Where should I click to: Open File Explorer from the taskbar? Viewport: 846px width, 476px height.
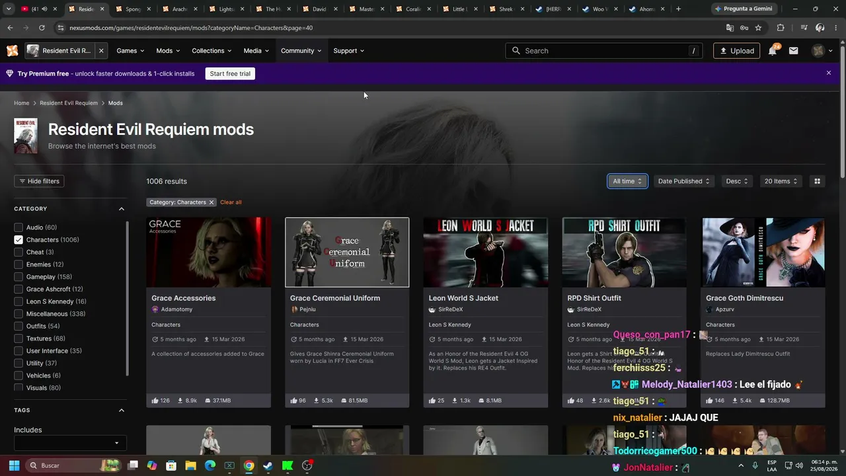pyautogui.click(x=190, y=465)
